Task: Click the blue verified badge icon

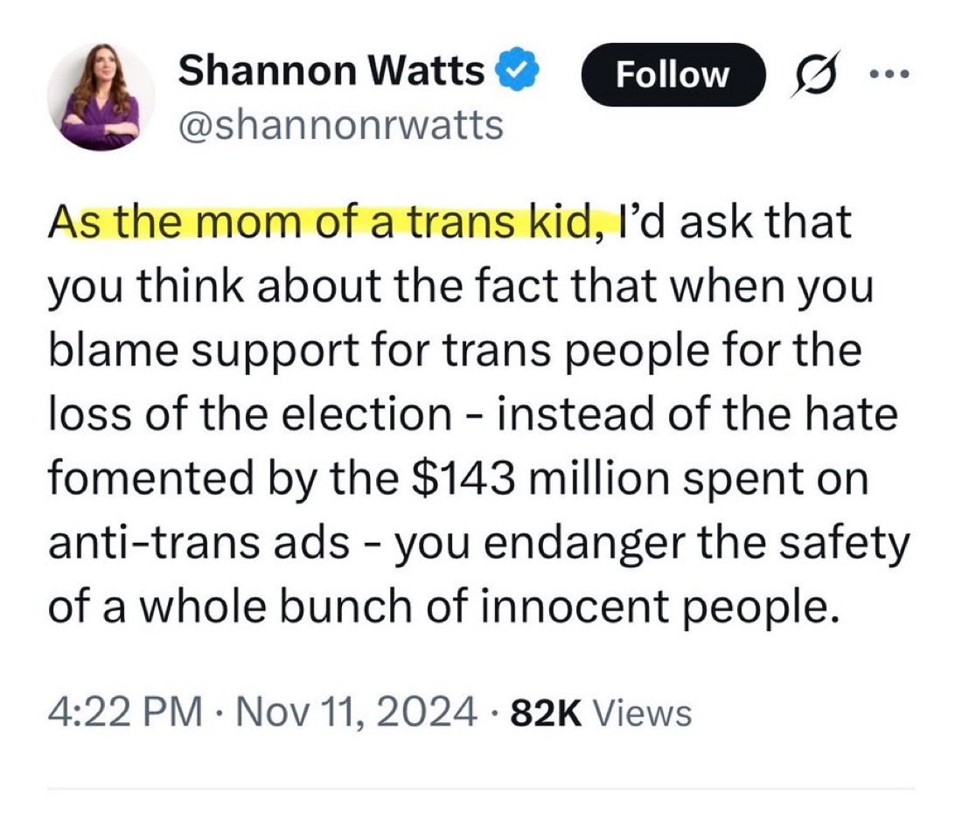Action: coord(521,71)
